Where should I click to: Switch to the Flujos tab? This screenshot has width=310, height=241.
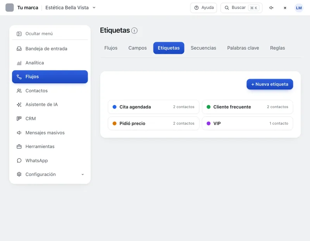(x=111, y=48)
